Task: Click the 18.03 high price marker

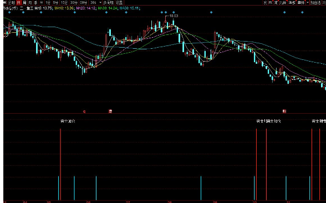Action: 174,16
